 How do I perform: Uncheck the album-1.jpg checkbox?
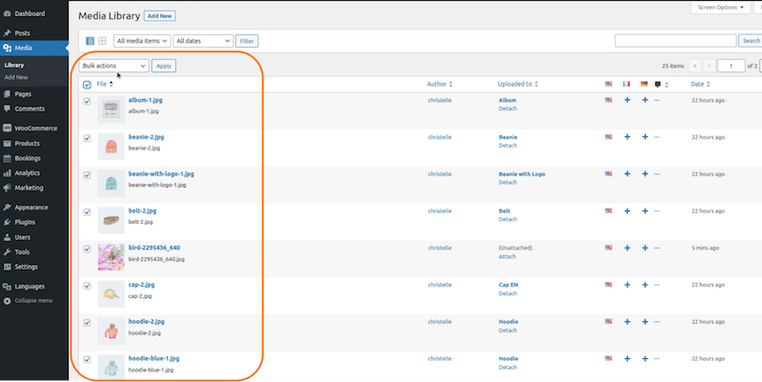coord(87,101)
